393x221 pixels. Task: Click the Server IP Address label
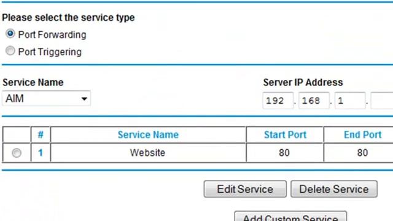(303, 82)
